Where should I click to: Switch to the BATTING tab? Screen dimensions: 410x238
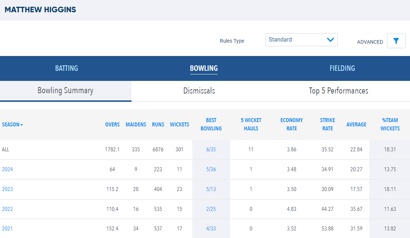[x=66, y=68]
